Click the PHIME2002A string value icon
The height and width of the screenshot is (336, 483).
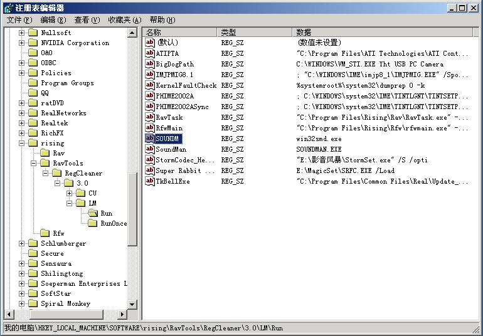(x=150, y=96)
